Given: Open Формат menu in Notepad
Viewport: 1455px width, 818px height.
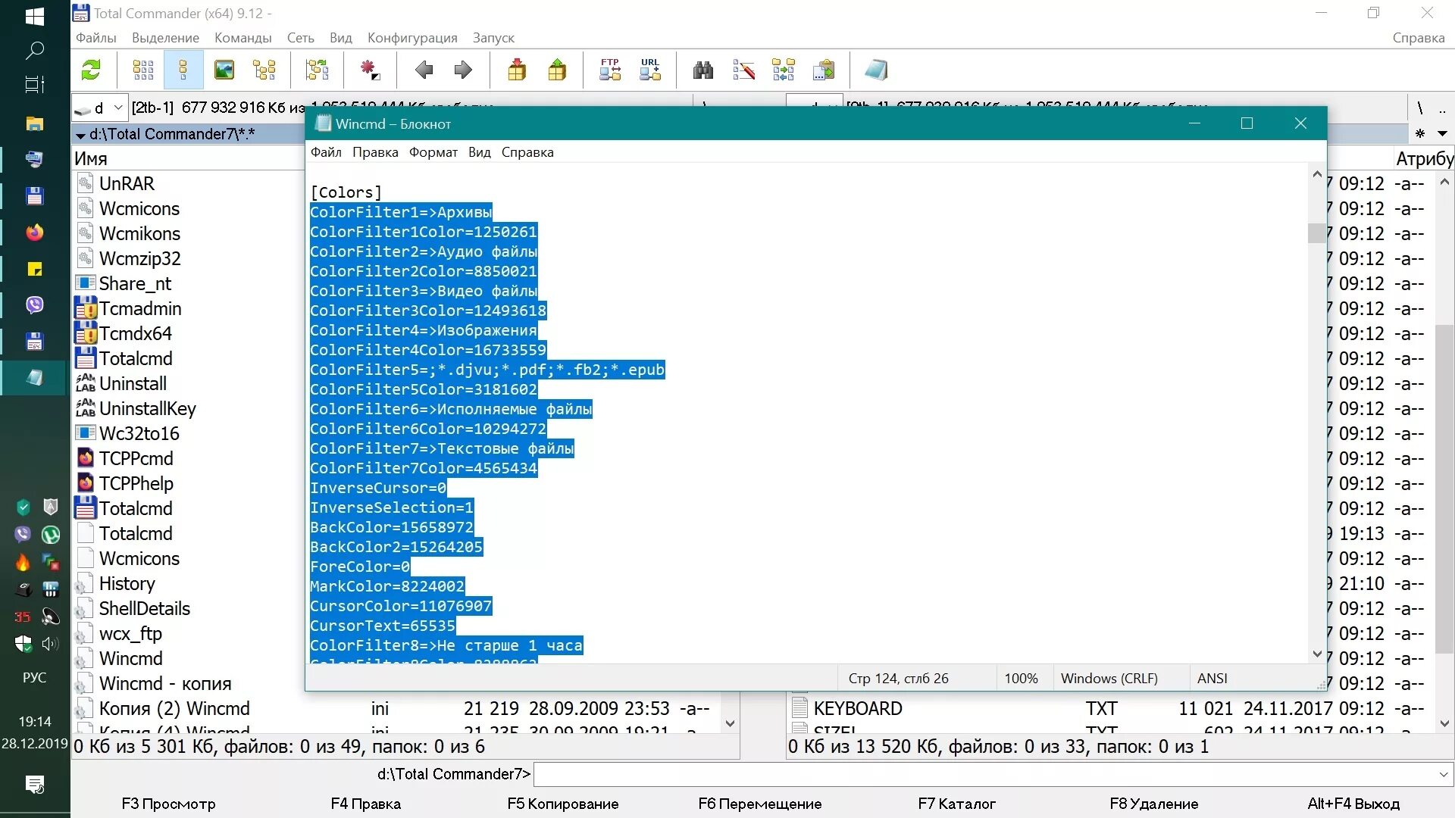Looking at the screenshot, I should pos(433,152).
